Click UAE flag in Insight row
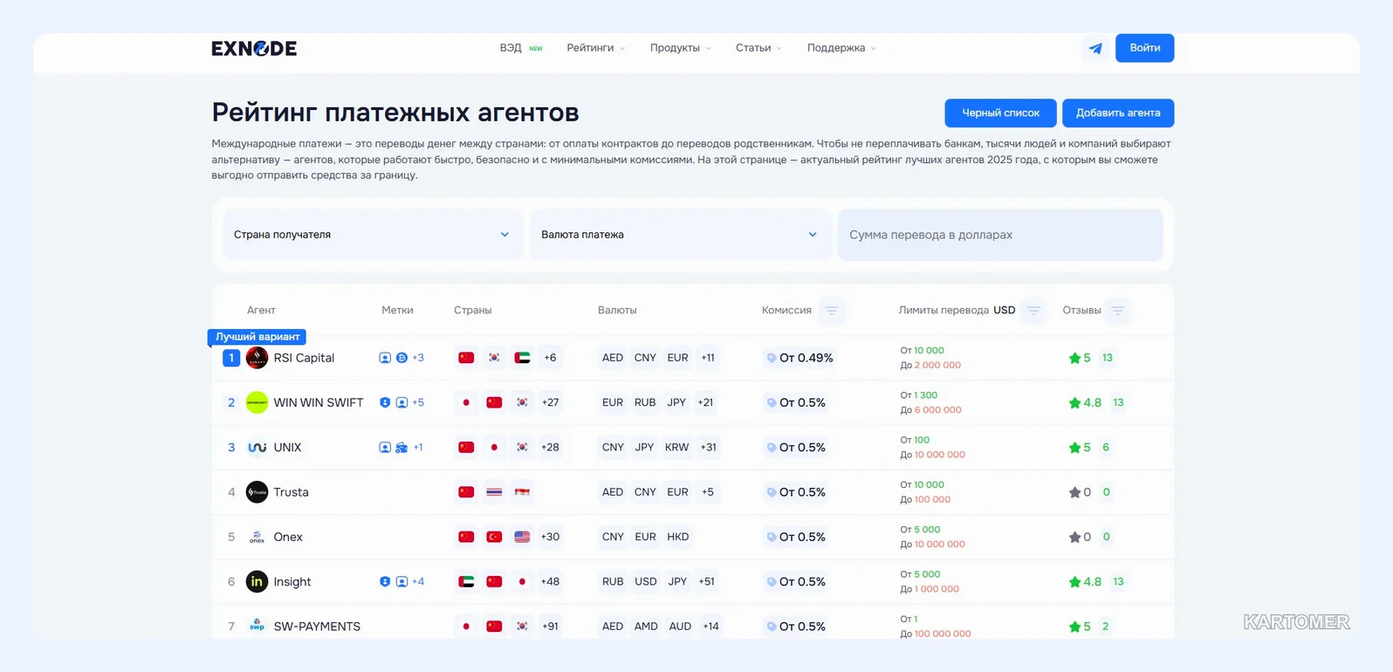This screenshot has height=672, width=1393. click(466, 582)
